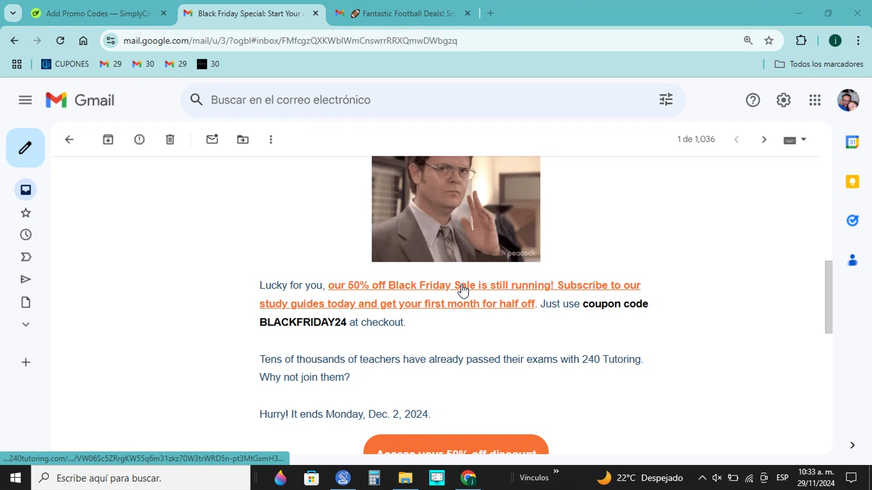Viewport: 872px width, 490px height.
Task: Open Google apps grid
Action: point(815,100)
